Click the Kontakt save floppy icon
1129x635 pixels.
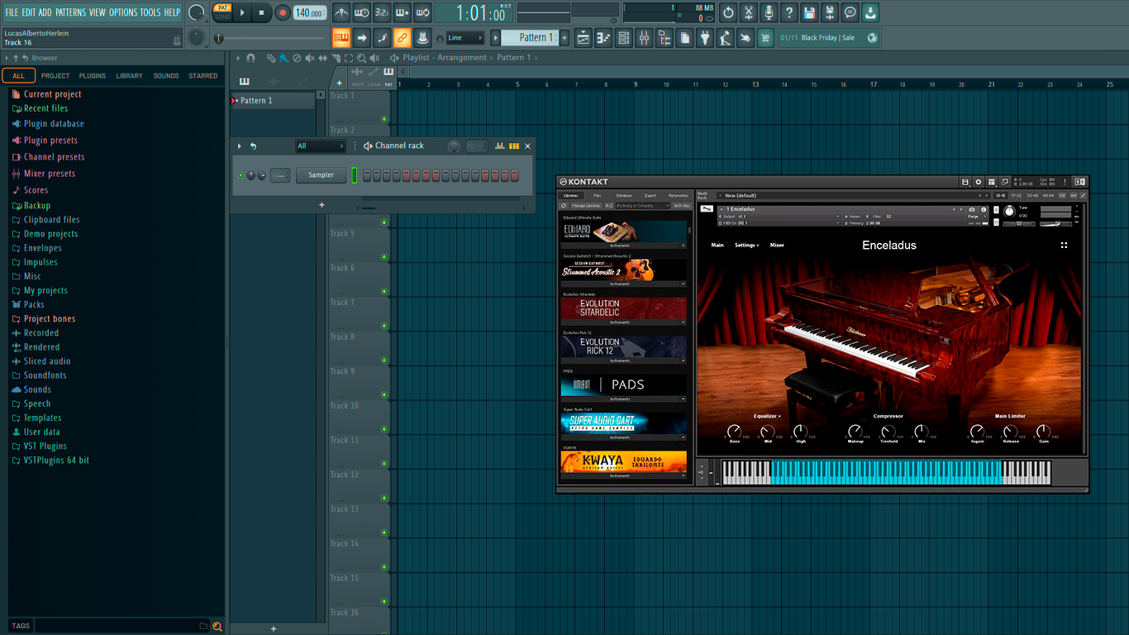(x=965, y=182)
